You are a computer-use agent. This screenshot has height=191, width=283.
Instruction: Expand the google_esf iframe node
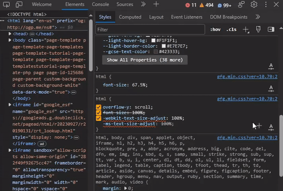(x=10, y=105)
